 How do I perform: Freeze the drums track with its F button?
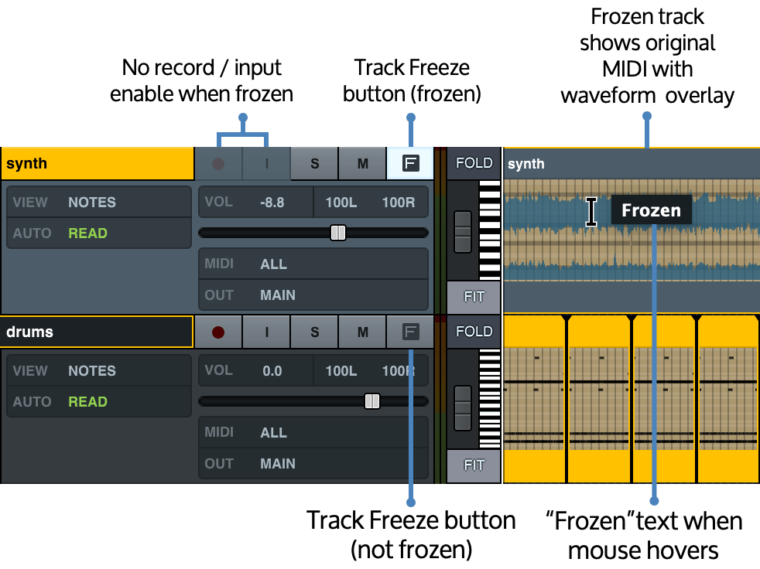[x=409, y=332]
